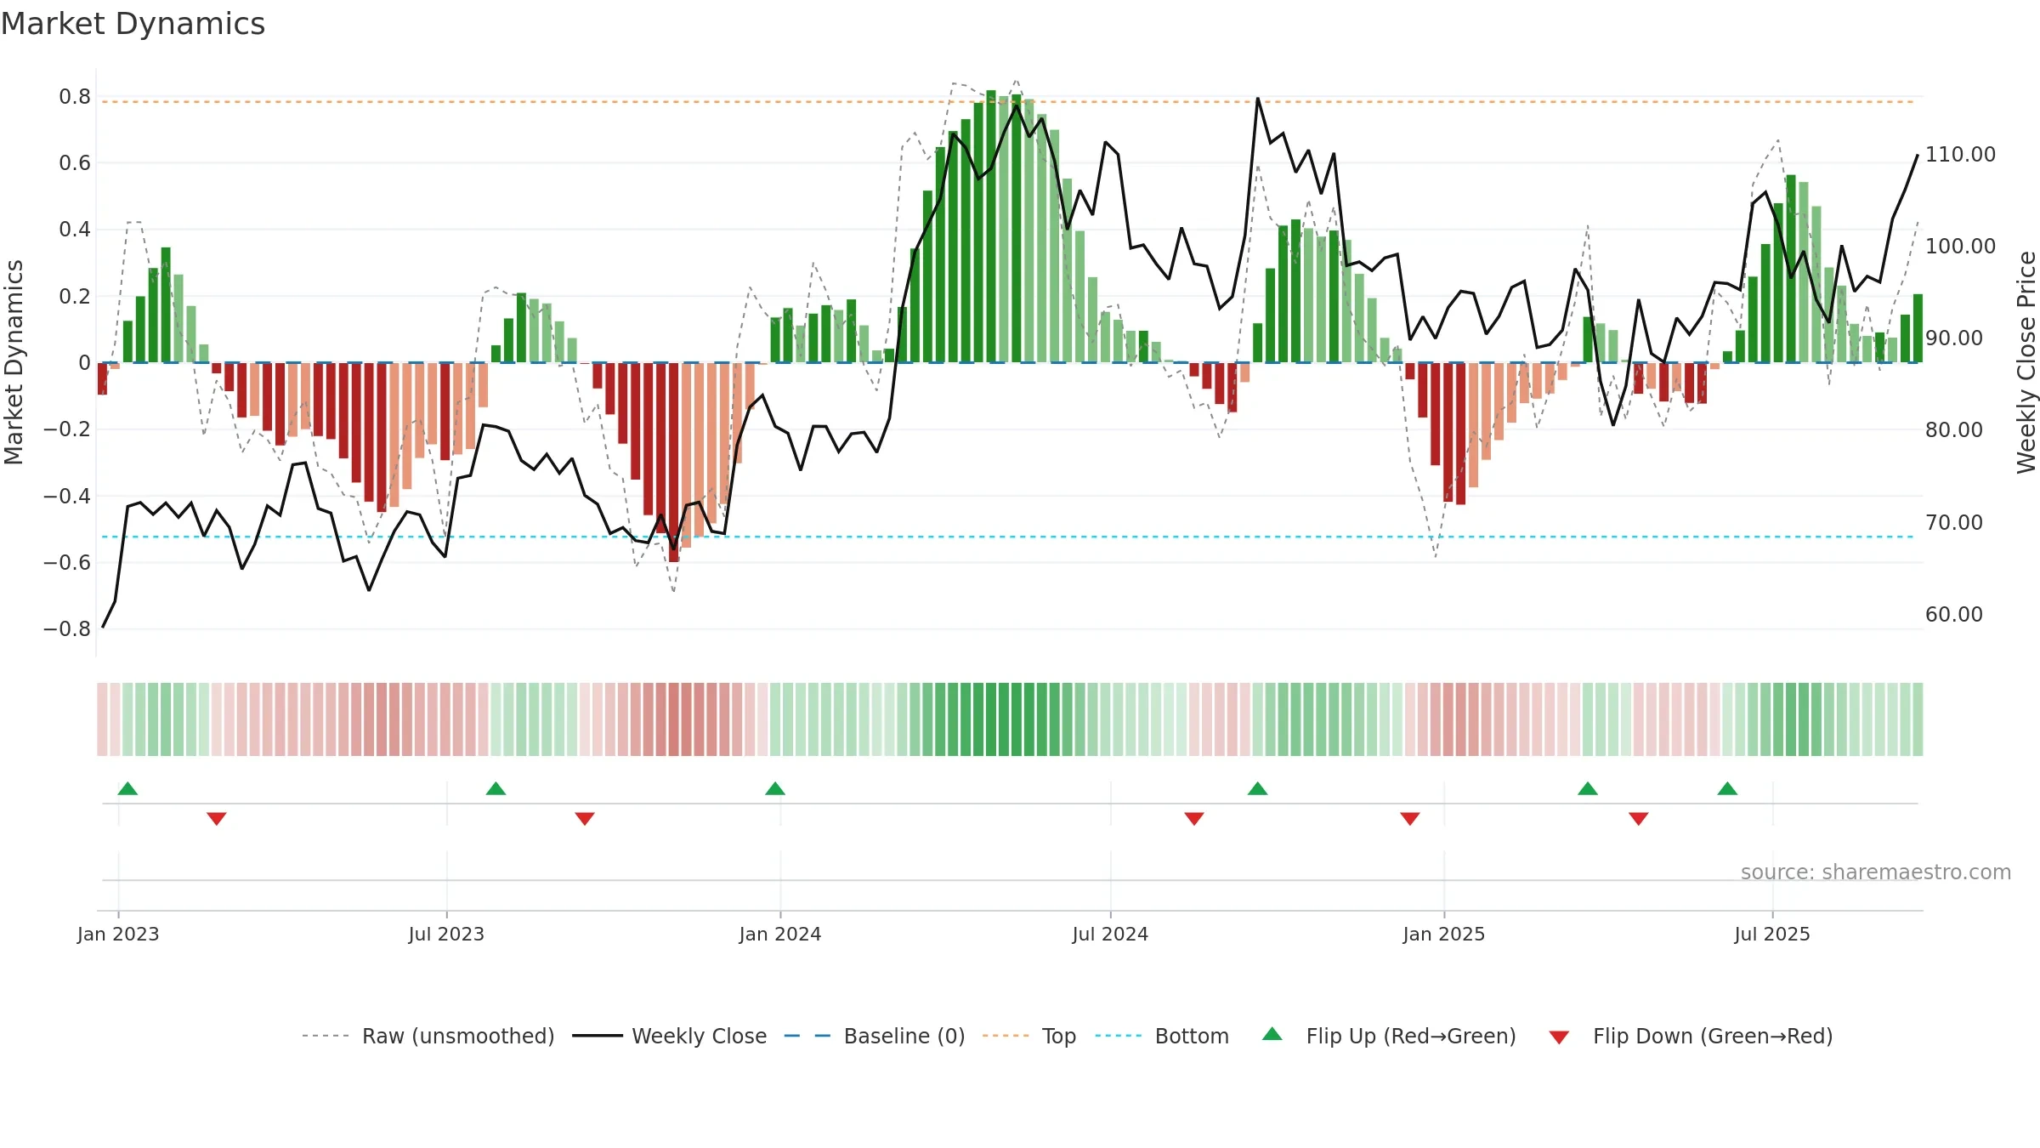Click the red triangle icon in the legend

1559,1037
